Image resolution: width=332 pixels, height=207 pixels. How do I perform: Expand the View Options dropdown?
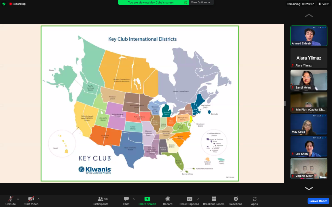pyautogui.click(x=201, y=3)
